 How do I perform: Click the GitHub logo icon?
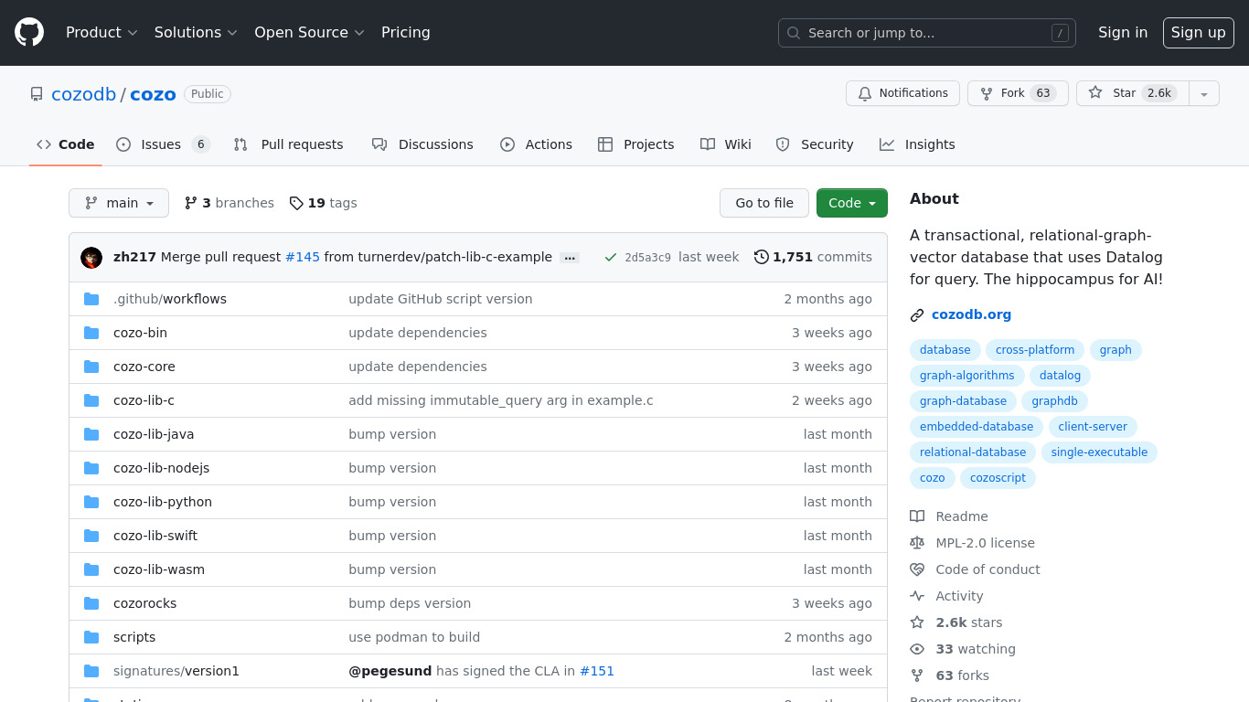(x=29, y=33)
